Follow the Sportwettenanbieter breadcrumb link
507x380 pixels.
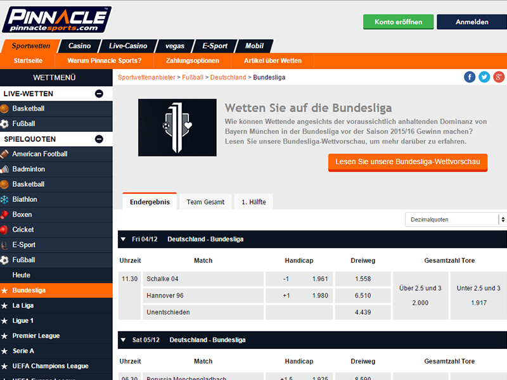146,77
